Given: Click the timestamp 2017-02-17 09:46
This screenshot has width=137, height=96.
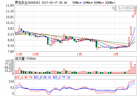Looking at the screenshot, I should [x=54, y=3].
